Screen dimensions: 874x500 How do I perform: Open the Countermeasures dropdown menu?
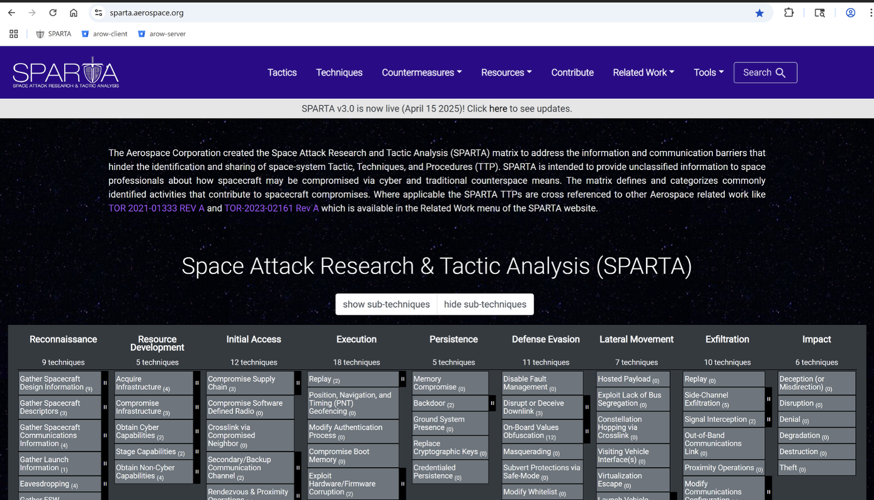pos(422,72)
